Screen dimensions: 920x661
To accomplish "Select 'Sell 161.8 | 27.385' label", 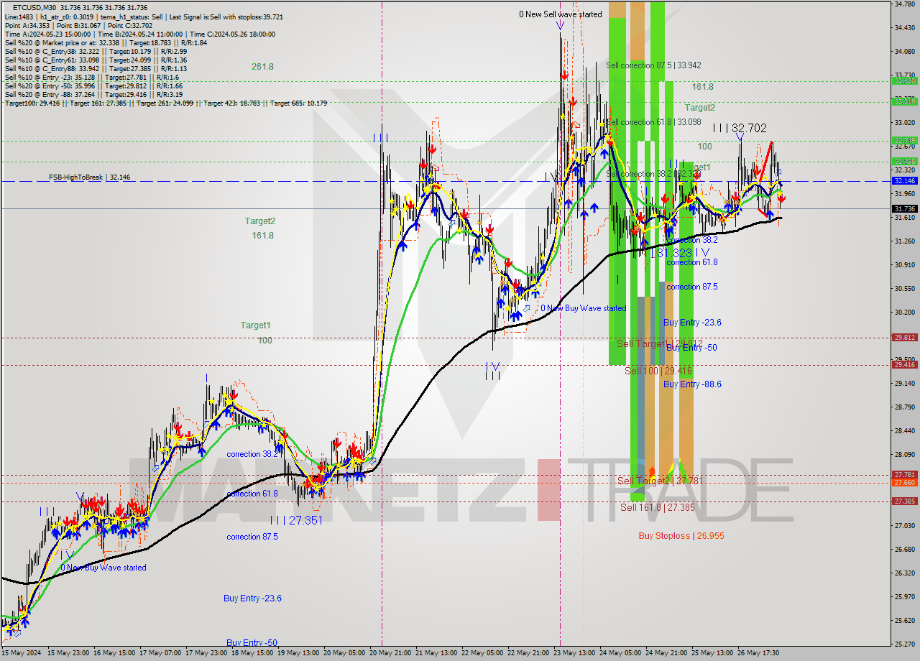I will [658, 507].
